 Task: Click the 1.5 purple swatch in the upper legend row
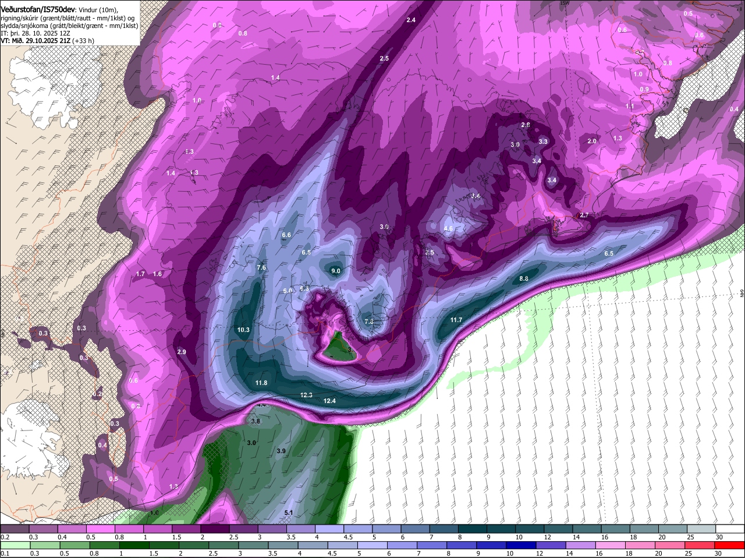186,528
